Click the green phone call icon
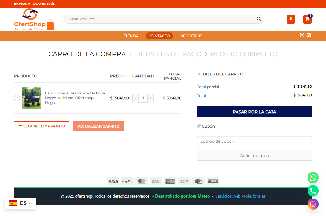The width and height of the screenshot is (326, 216). [313, 191]
